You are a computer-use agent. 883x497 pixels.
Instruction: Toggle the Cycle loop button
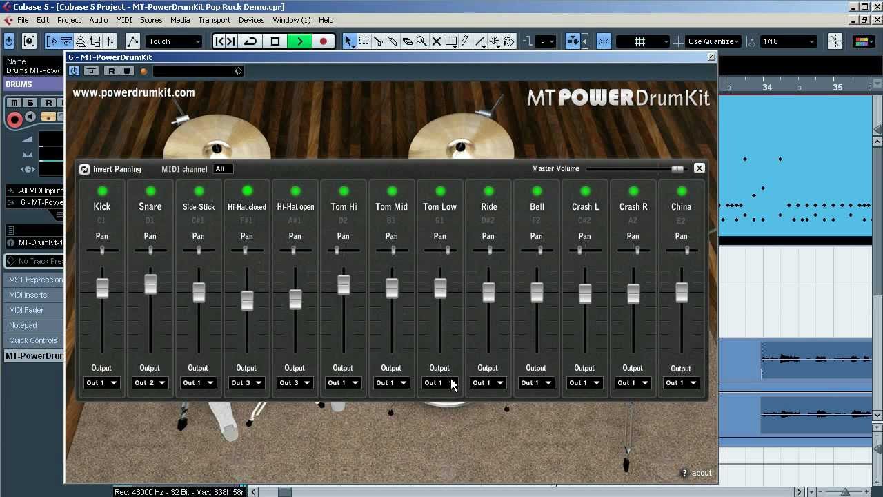pos(251,41)
